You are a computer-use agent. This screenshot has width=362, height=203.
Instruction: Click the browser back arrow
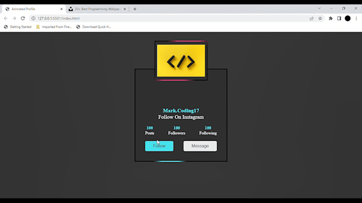coord(6,19)
